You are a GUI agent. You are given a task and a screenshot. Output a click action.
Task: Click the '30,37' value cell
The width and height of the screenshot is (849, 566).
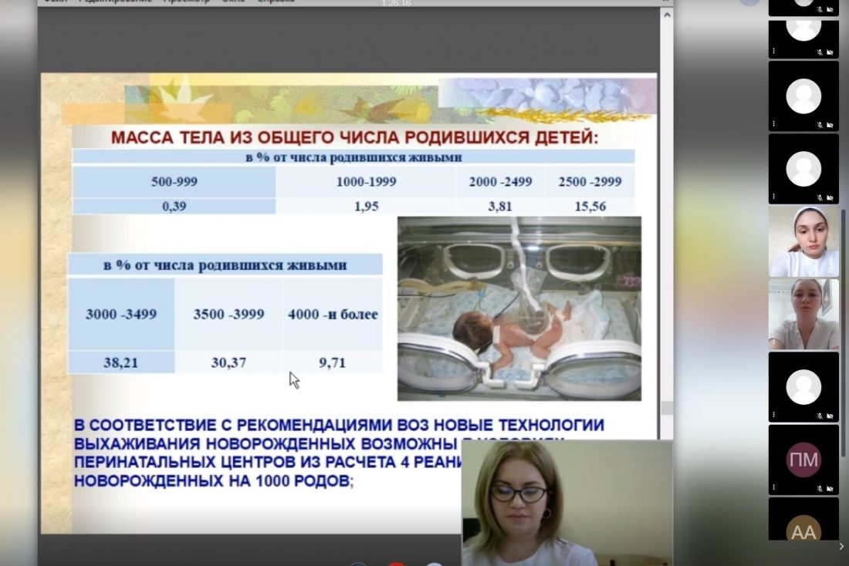228,362
